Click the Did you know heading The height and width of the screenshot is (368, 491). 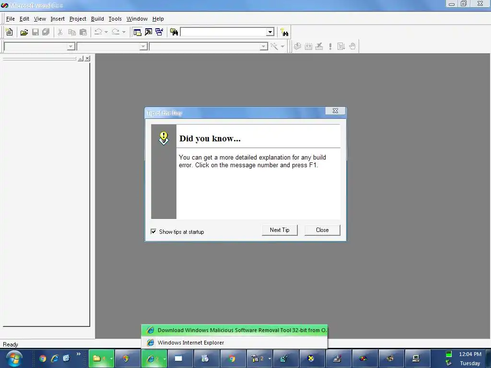[210, 138]
